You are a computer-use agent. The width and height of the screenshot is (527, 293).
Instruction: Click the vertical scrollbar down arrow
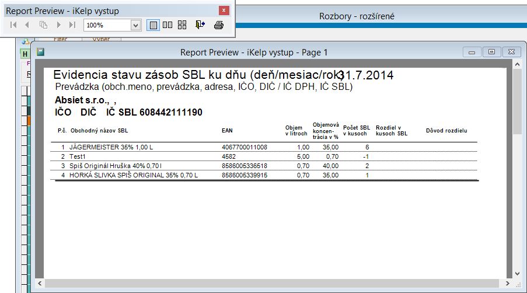pyautogui.click(x=516, y=273)
